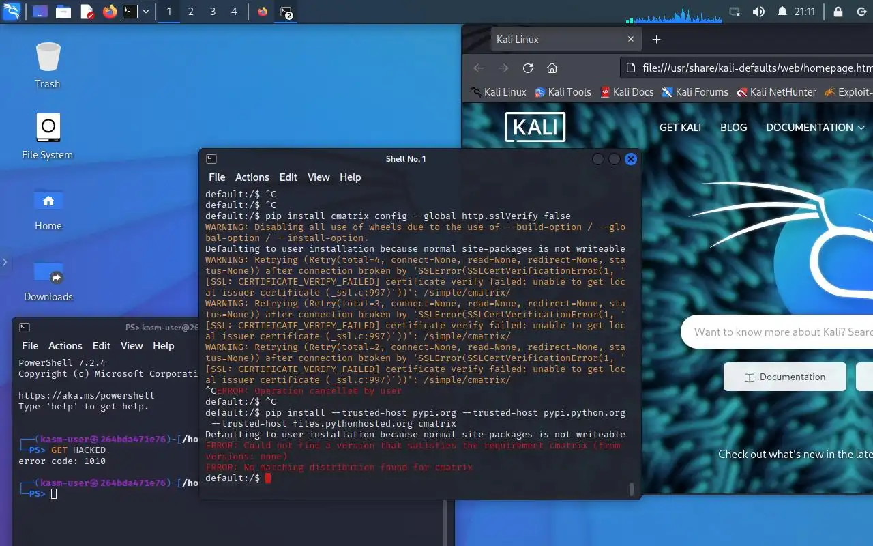This screenshot has height=546, width=873.
Task: Open terminal emulator from the panel
Action: click(130, 12)
